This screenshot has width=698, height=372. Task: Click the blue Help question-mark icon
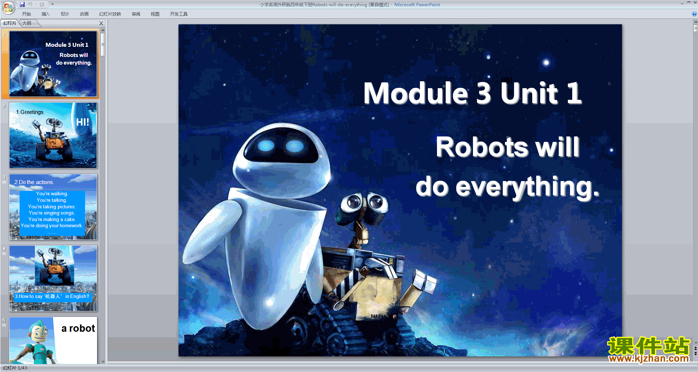(694, 14)
